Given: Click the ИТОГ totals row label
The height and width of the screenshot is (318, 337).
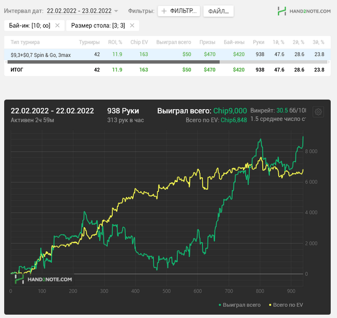Looking at the screenshot, I should click(x=17, y=70).
